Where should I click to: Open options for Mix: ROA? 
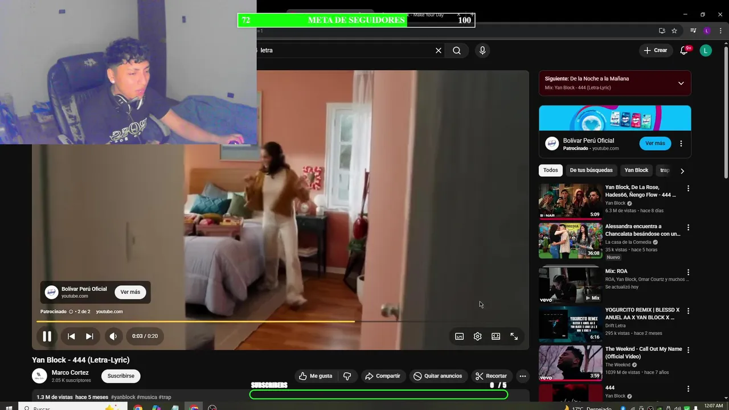click(688, 272)
